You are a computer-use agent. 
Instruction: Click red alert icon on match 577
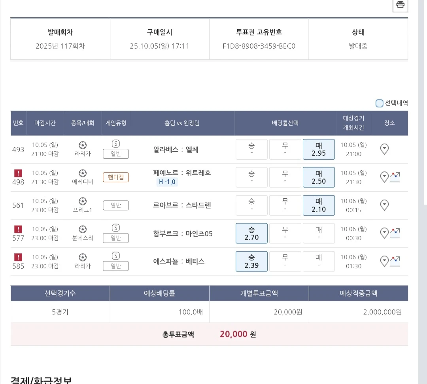coord(18,229)
